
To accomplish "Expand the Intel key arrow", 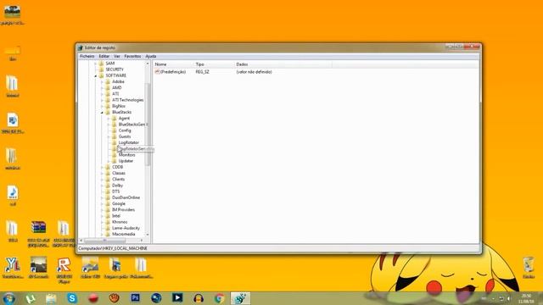I will pos(102,216).
